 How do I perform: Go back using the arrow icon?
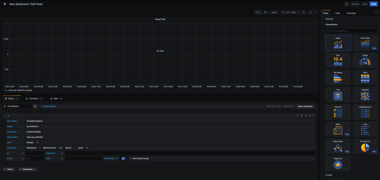5,4
